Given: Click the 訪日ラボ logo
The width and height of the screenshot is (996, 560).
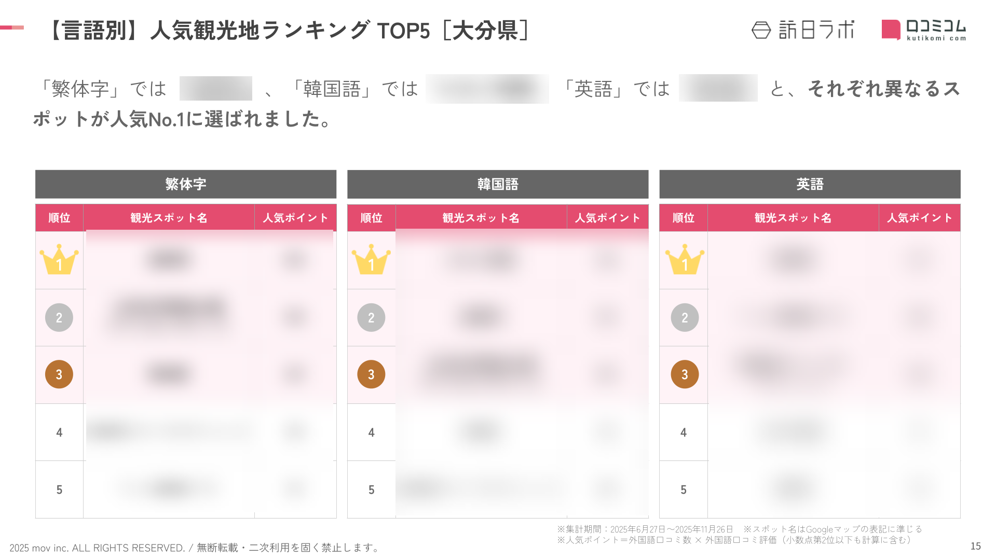Looking at the screenshot, I should pyautogui.click(x=802, y=30).
